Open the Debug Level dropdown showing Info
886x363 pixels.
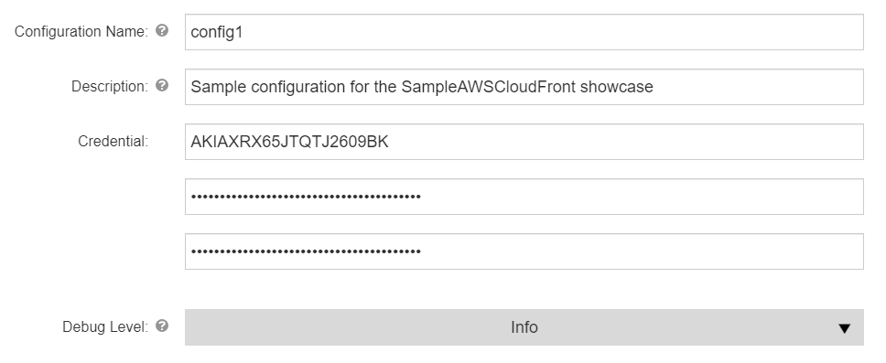[524, 327]
